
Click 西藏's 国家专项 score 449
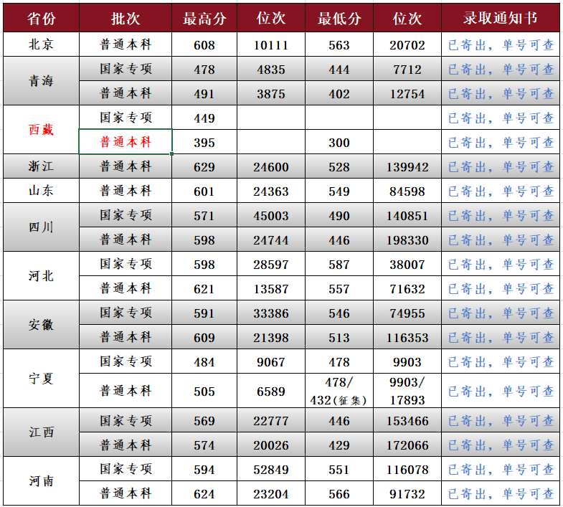point(204,118)
